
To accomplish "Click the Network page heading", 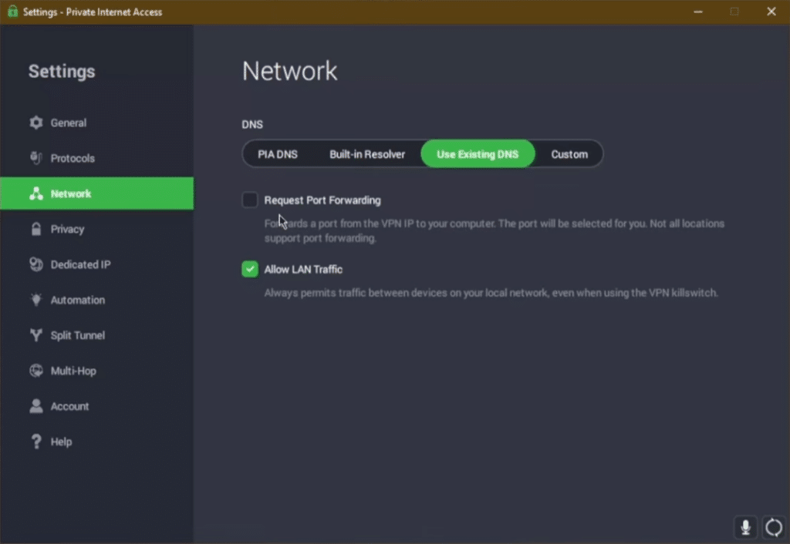I will point(290,71).
